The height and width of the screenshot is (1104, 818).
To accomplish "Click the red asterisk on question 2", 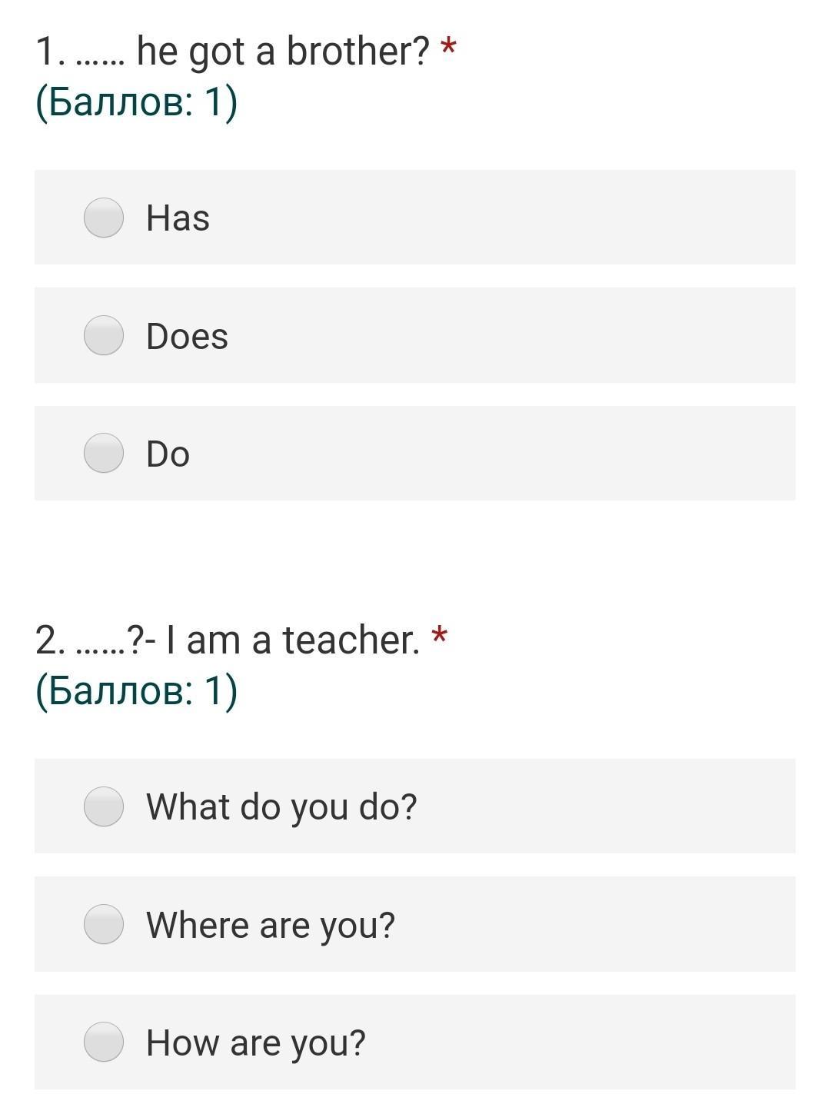I will (439, 637).
